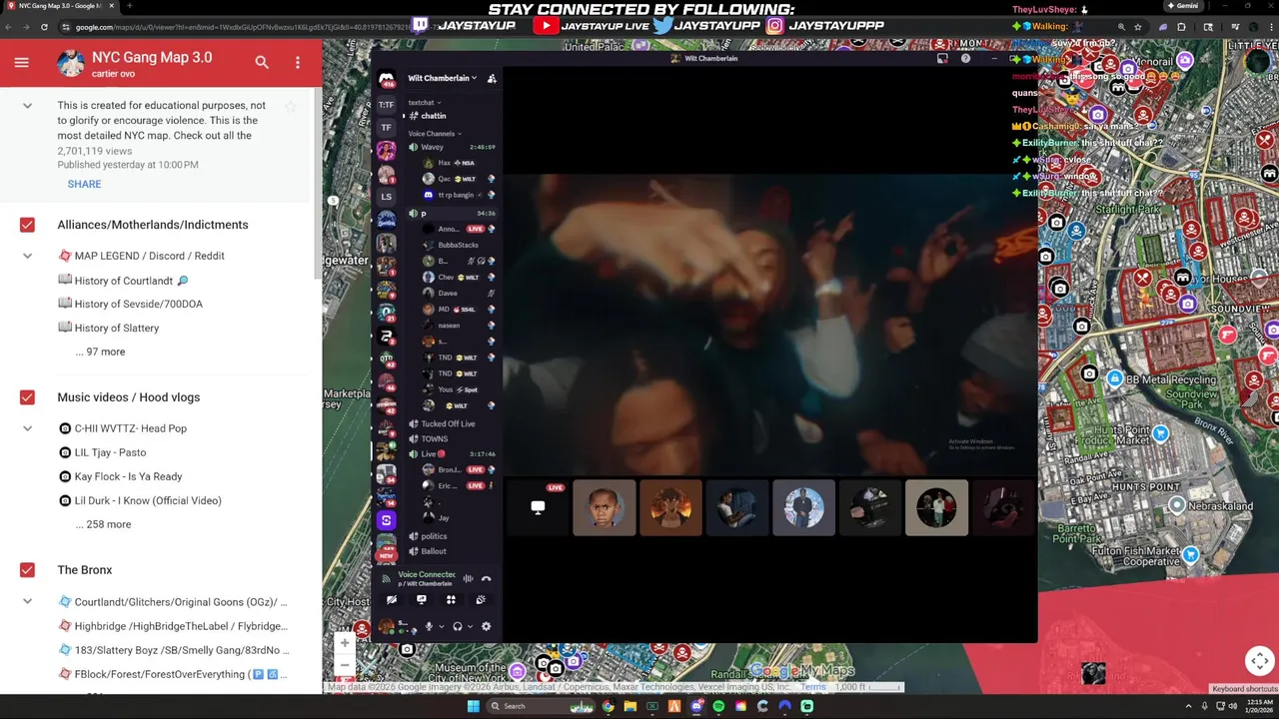Show the '97 more' items link
This screenshot has height=719, width=1279.
pos(100,352)
